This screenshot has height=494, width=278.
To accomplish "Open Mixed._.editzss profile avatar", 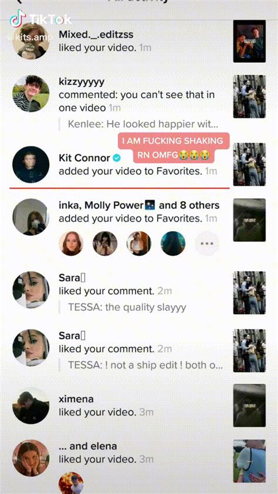I will click(31, 41).
